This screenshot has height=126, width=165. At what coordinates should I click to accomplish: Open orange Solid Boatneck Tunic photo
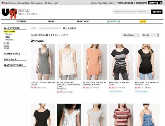(95, 62)
